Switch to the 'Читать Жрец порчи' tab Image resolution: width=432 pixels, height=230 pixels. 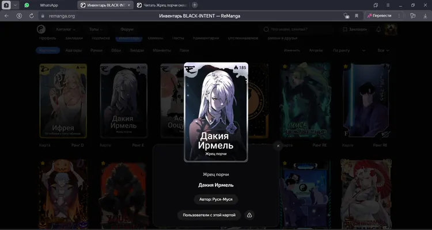coord(162,5)
